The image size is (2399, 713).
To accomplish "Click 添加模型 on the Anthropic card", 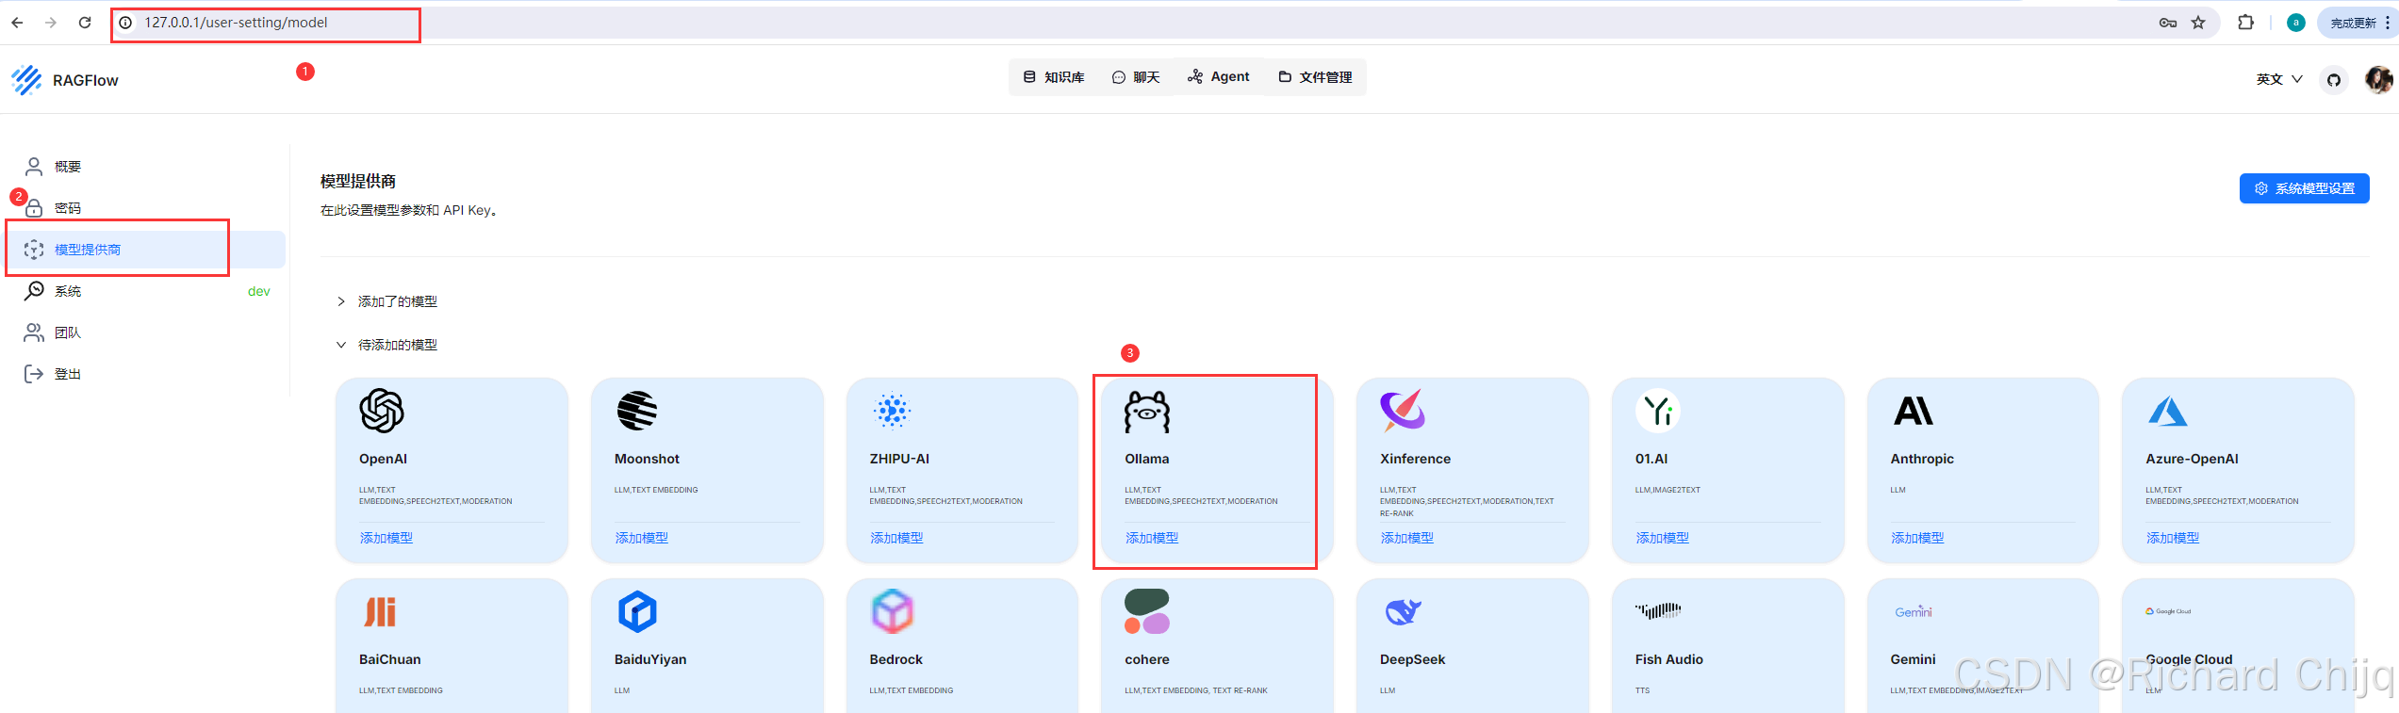I will [1917, 538].
